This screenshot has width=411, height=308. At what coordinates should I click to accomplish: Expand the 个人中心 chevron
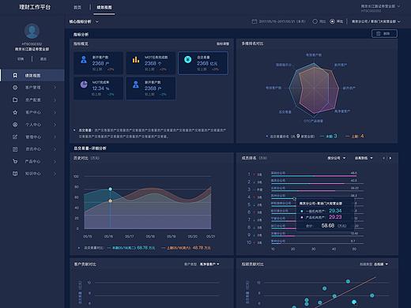point(55,125)
